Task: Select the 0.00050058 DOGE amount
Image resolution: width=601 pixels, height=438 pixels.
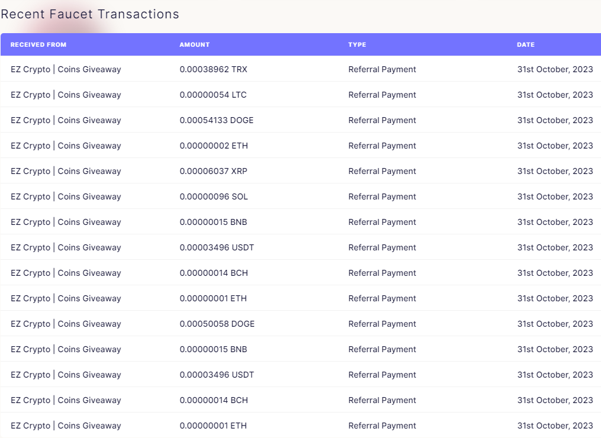Action: point(217,324)
